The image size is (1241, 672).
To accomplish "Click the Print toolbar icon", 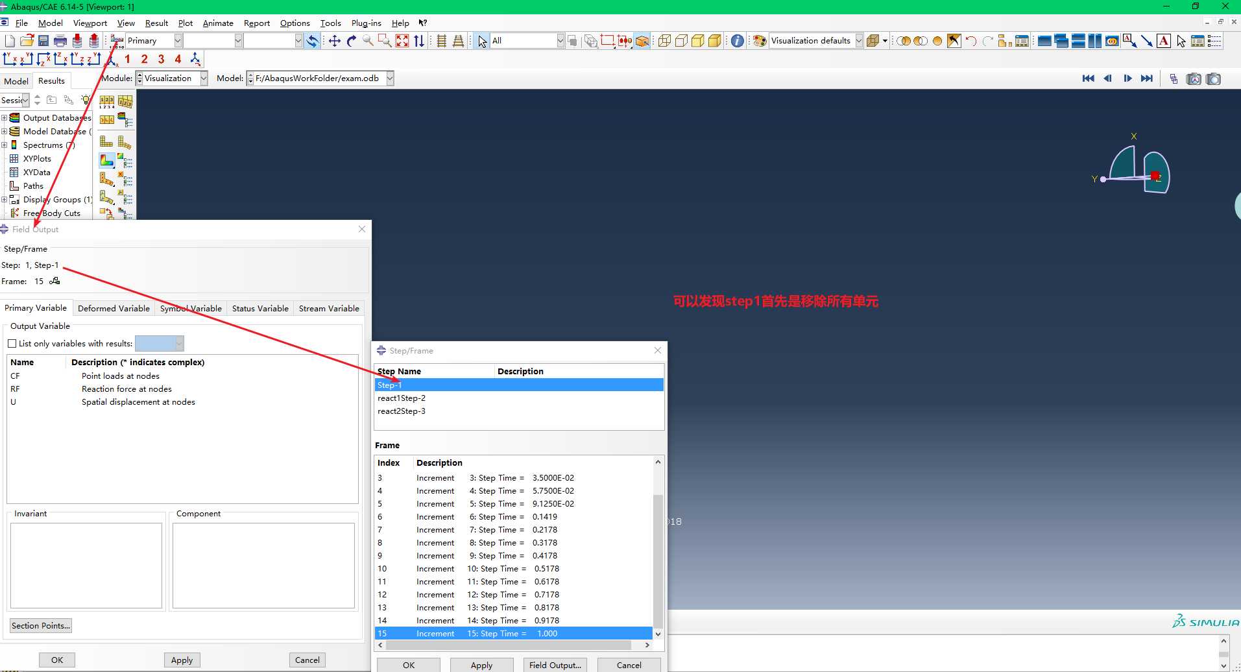I will (x=60, y=41).
